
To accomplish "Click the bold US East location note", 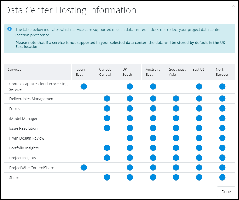I will click(120, 44).
